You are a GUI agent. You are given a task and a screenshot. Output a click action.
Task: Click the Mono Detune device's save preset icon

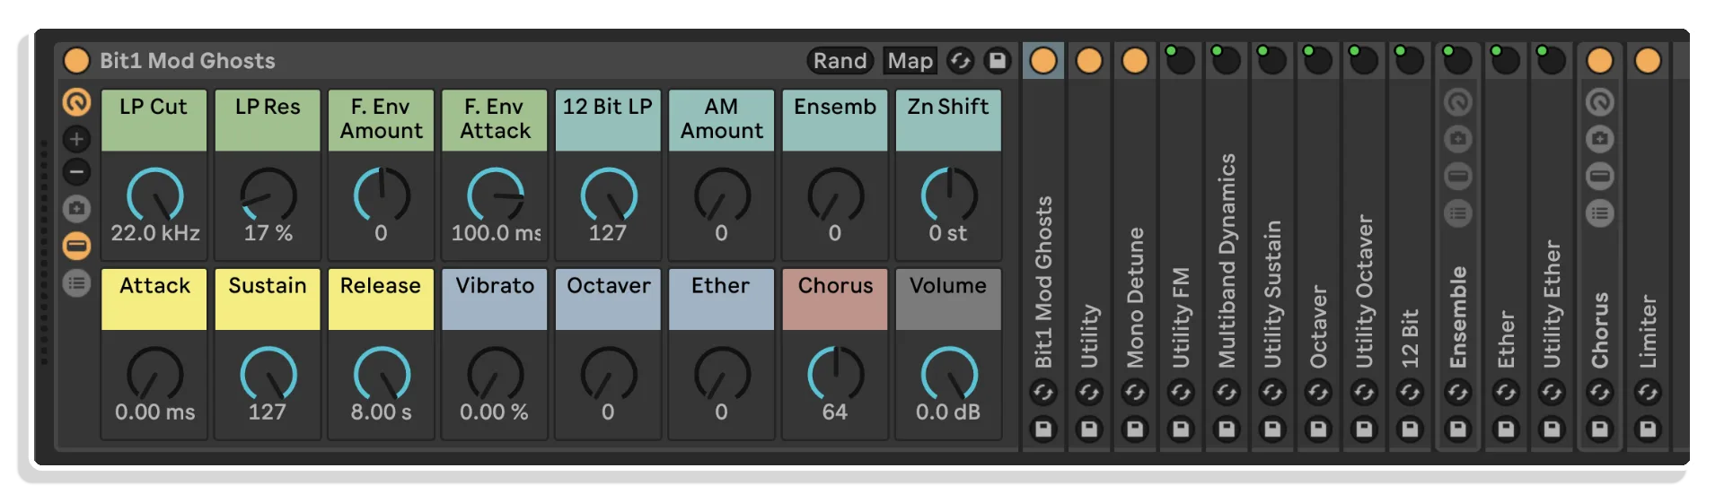pos(1135,429)
